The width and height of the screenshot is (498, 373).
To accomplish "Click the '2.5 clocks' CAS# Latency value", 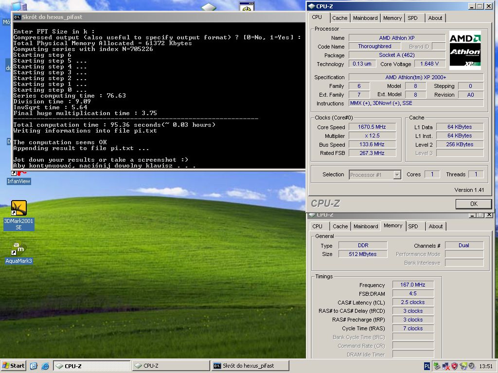I will point(413,302).
